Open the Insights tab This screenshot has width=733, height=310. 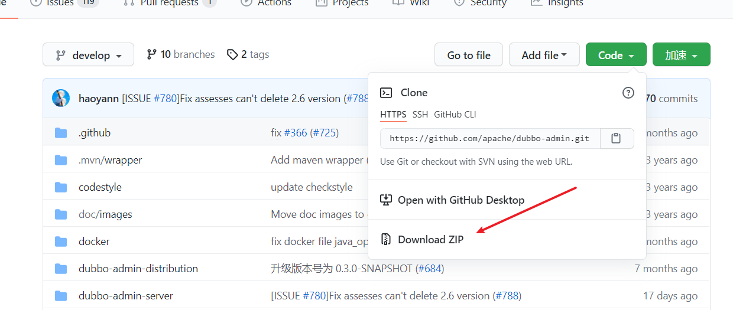(557, 2)
